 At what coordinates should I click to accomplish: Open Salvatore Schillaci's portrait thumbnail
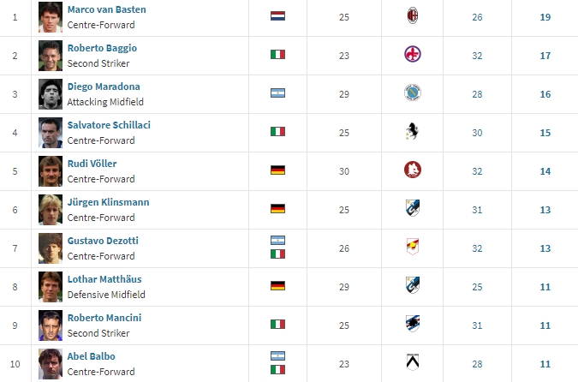click(x=51, y=133)
